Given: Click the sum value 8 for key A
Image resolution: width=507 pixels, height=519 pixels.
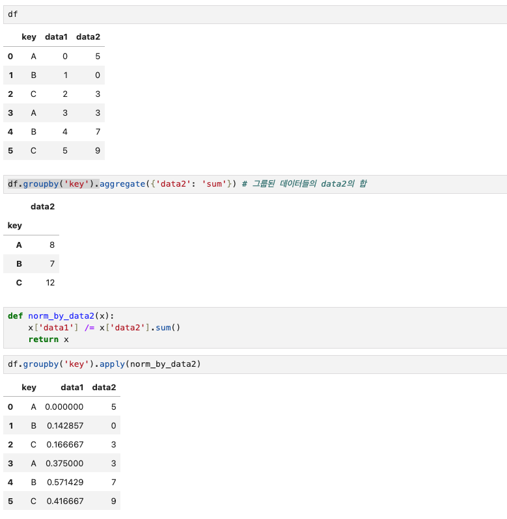Looking at the screenshot, I should coord(52,245).
